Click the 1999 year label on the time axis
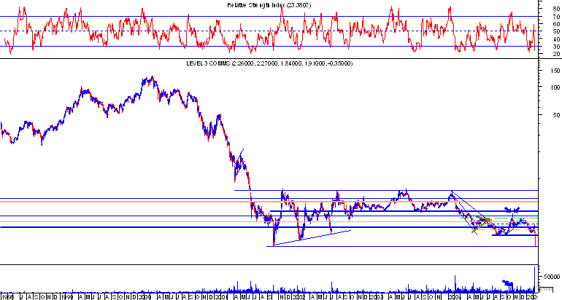 tap(66, 297)
